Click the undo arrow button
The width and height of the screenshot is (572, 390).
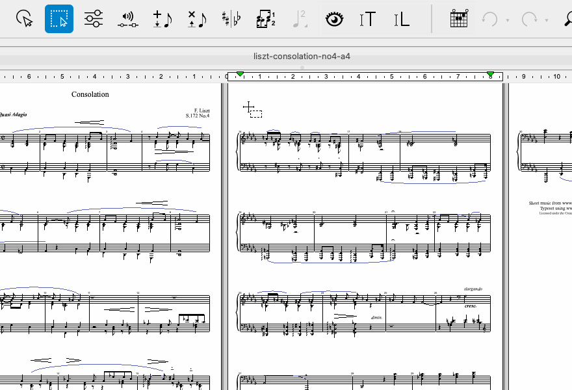(489, 19)
